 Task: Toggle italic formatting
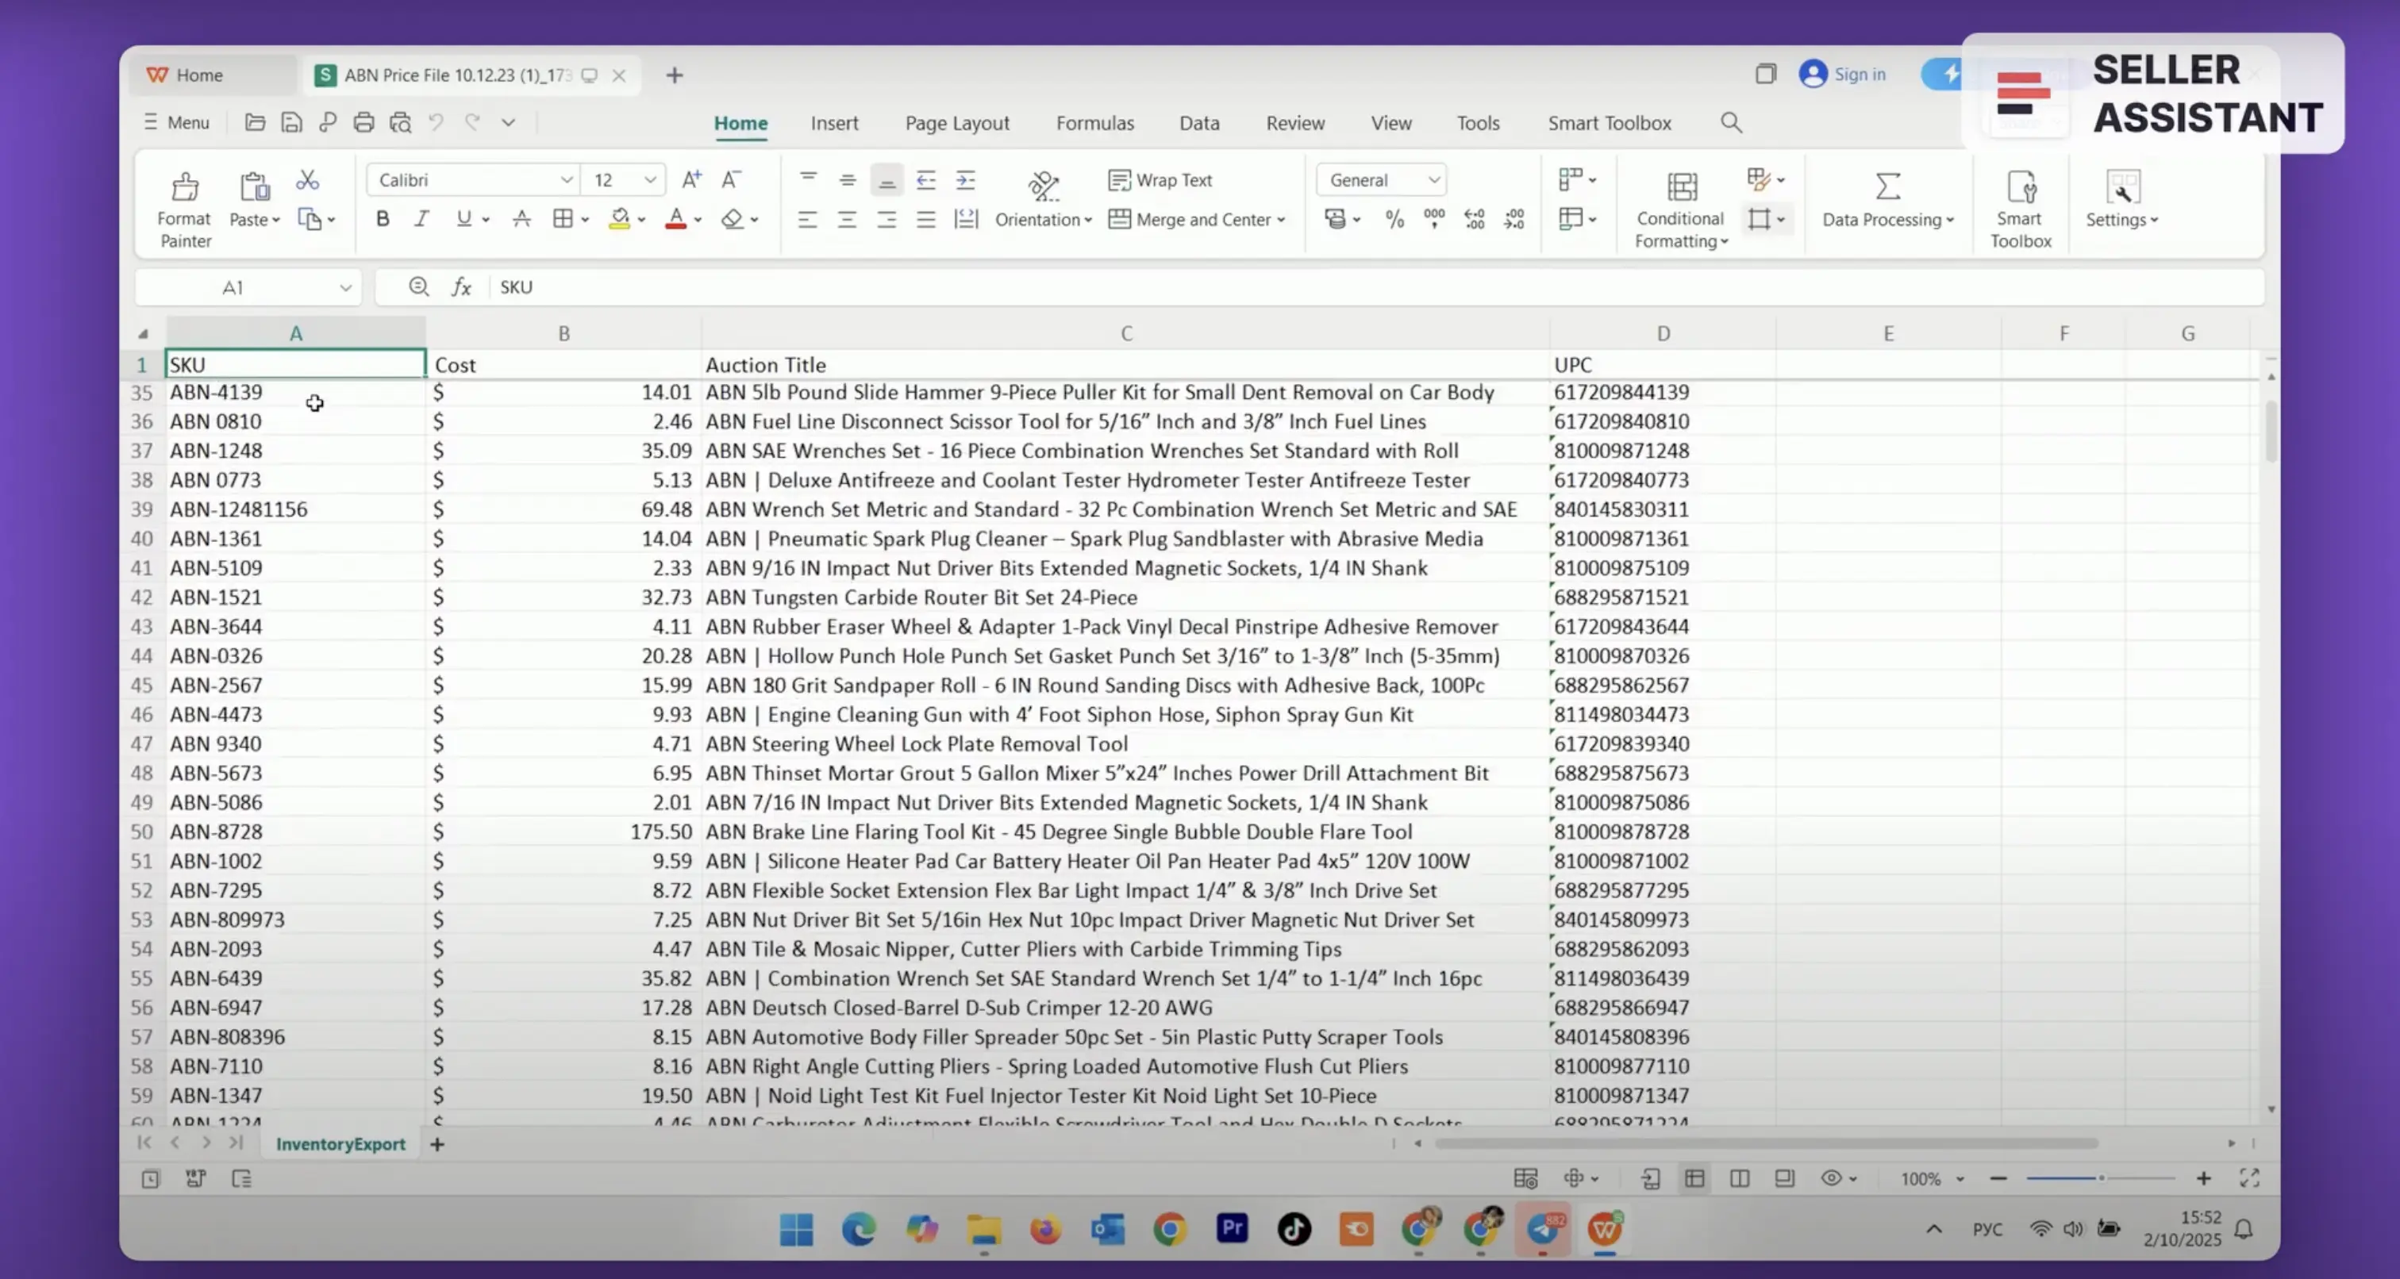[421, 220]
